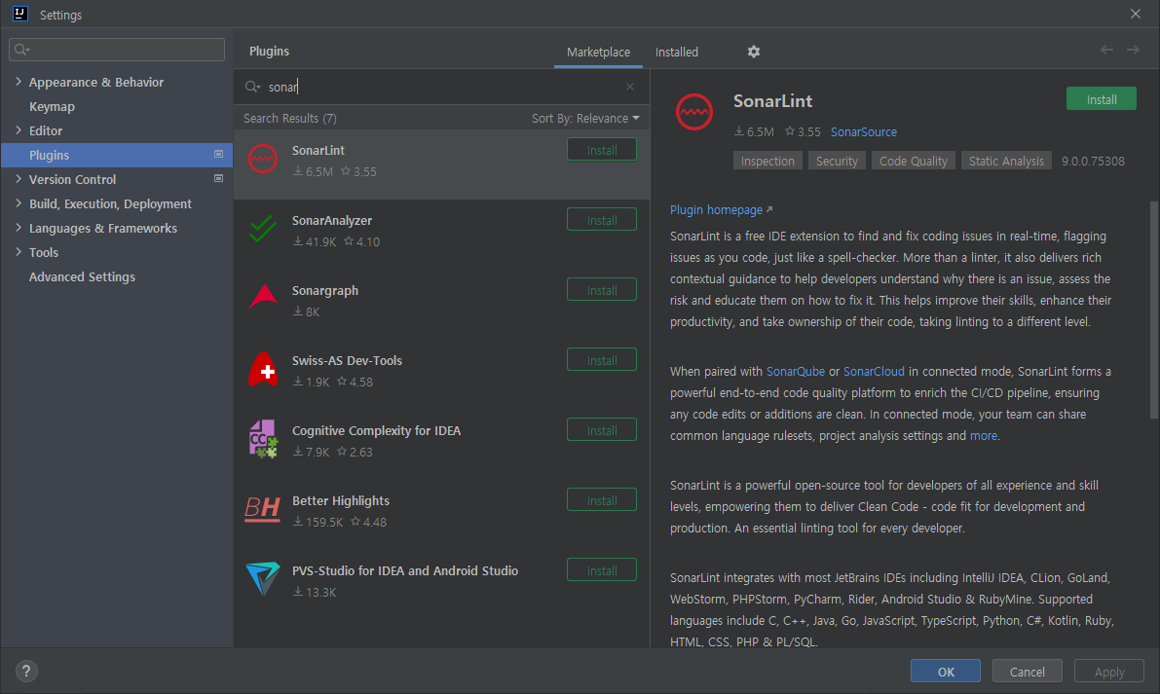The image size is (1160, 694).
Task: Click the help question mark icon
Action: pyautogui.click(x=25, y=671)
